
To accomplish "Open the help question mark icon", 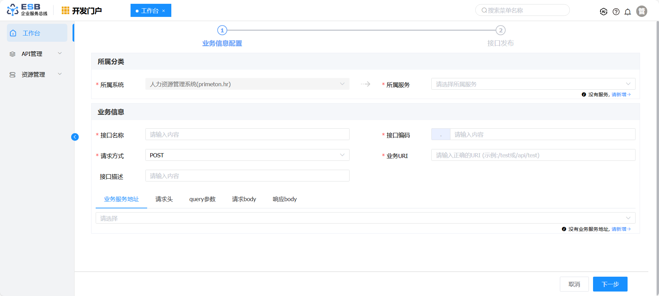I will [616, 12].
